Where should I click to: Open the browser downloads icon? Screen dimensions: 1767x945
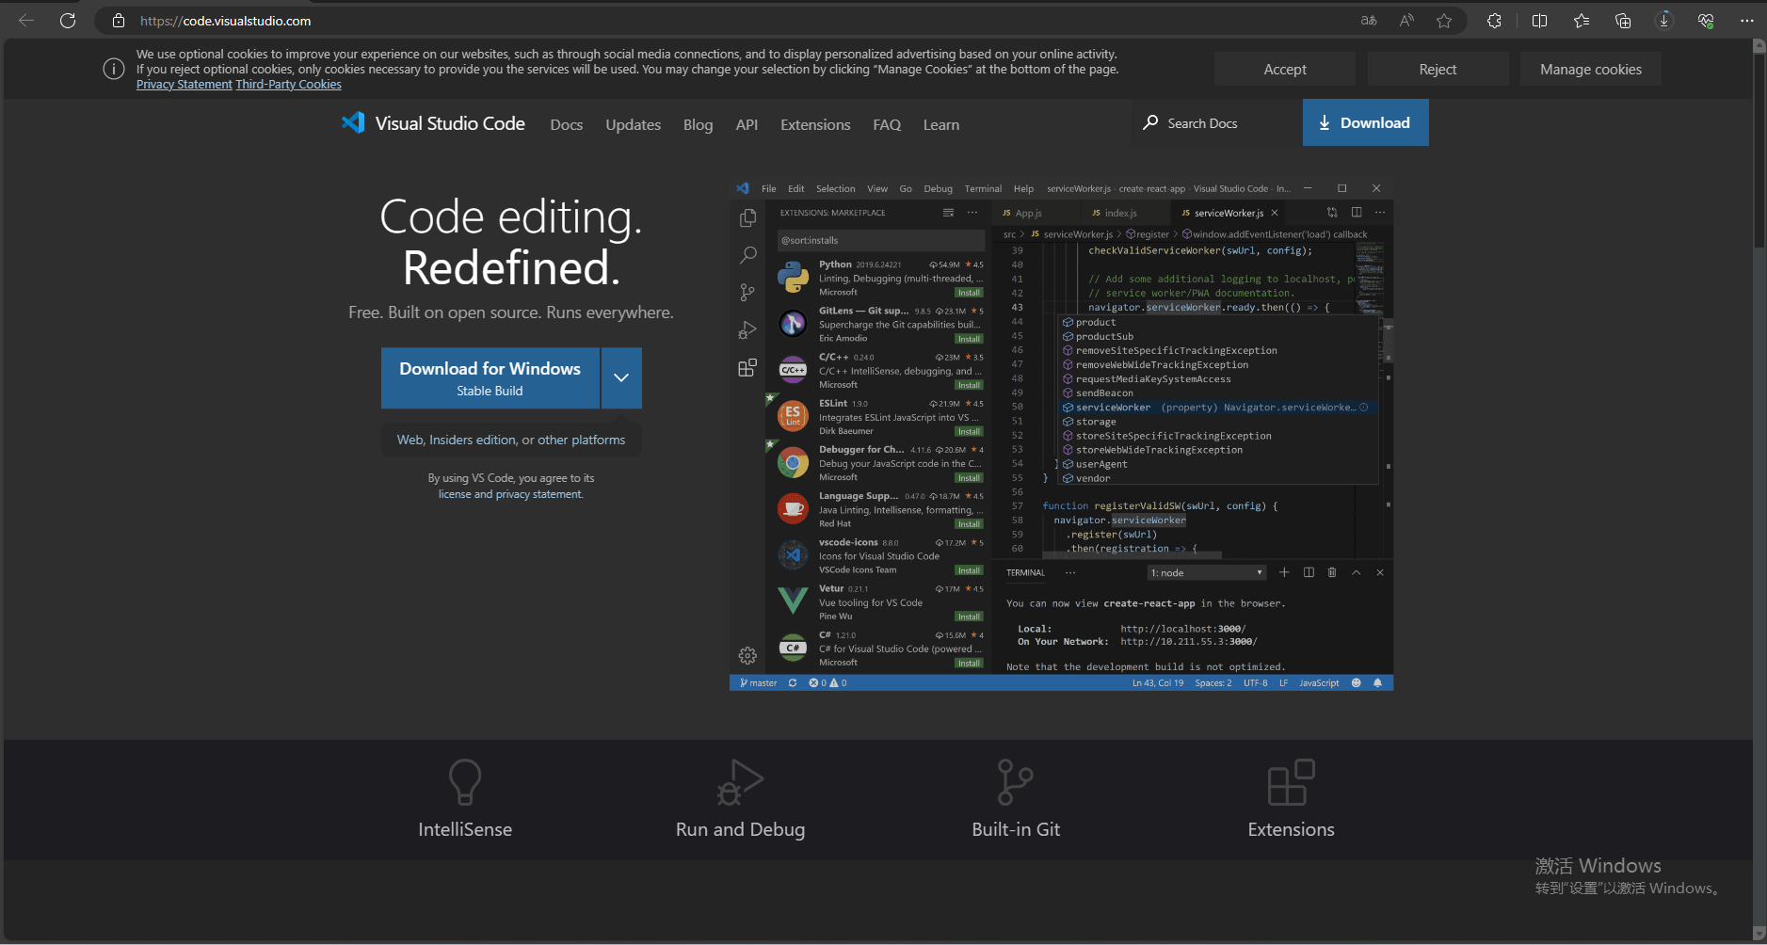coord(1664,20)
